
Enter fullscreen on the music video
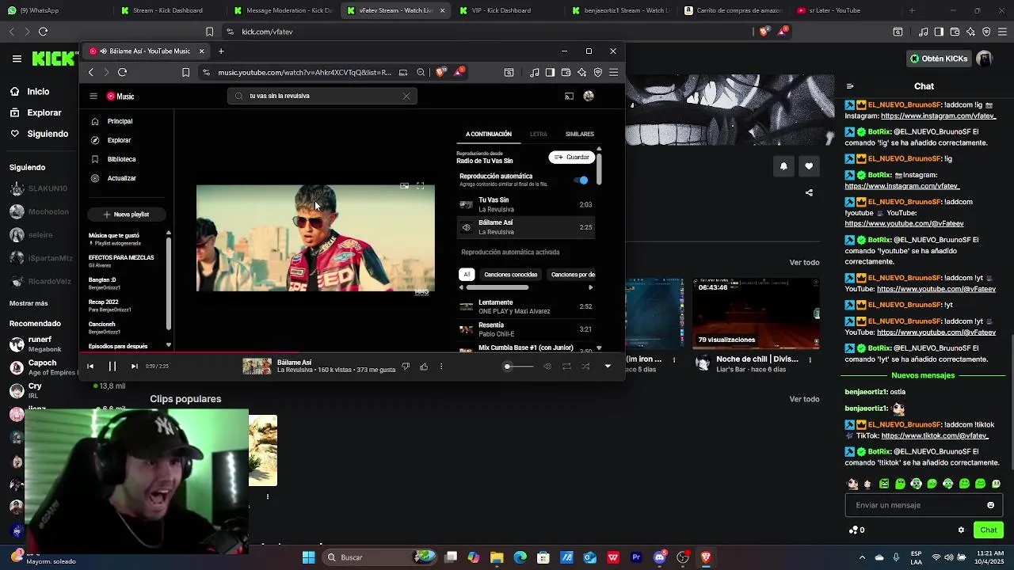421,186
